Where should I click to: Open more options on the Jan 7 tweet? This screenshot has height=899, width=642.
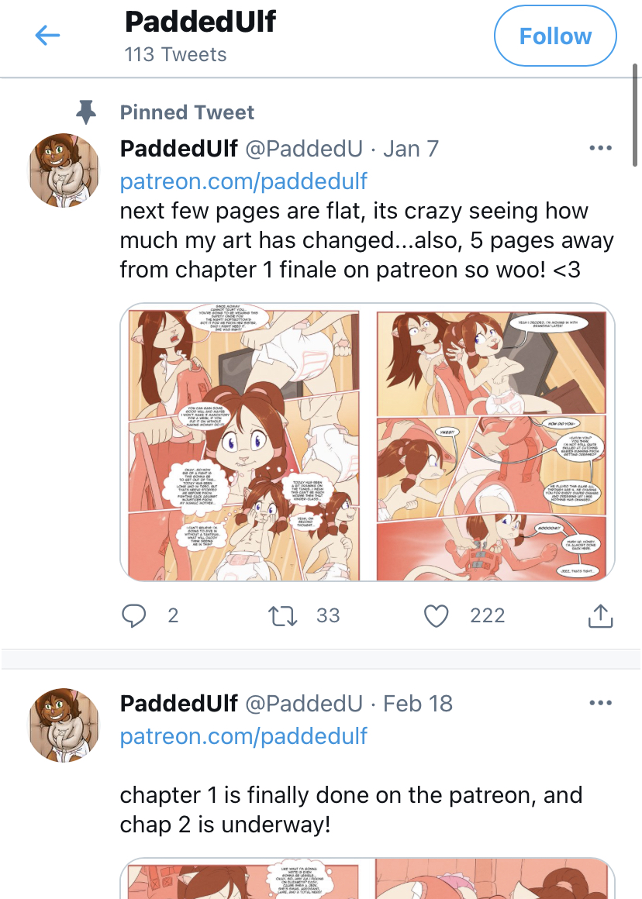600,148
